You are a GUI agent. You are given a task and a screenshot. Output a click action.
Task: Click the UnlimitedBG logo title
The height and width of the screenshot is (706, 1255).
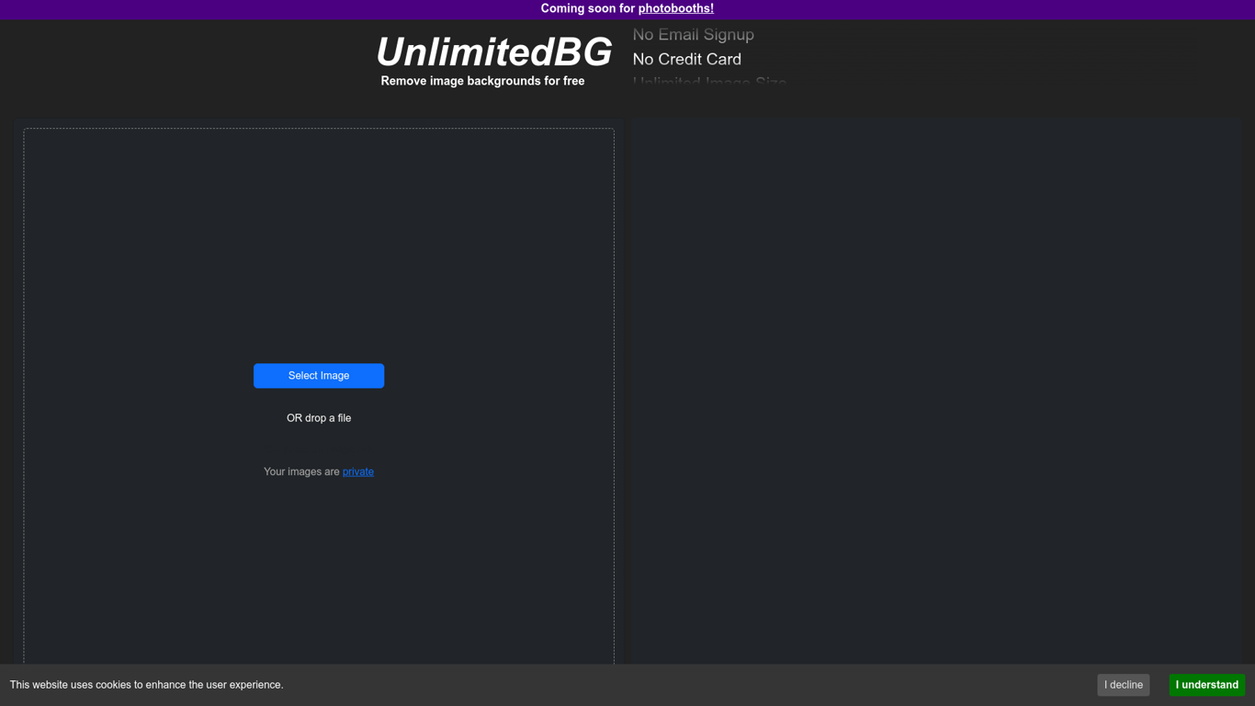(493, 52)
